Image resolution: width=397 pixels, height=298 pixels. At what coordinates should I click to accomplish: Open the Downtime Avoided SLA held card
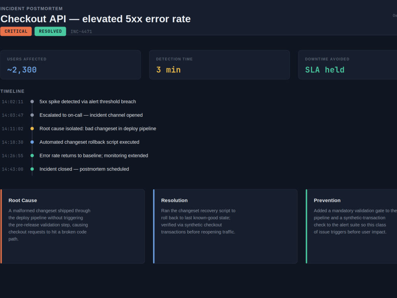(x=348, y=65)
